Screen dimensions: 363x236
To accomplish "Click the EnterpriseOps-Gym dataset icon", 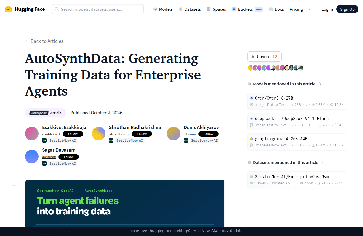I will click(x=252, y=177).
